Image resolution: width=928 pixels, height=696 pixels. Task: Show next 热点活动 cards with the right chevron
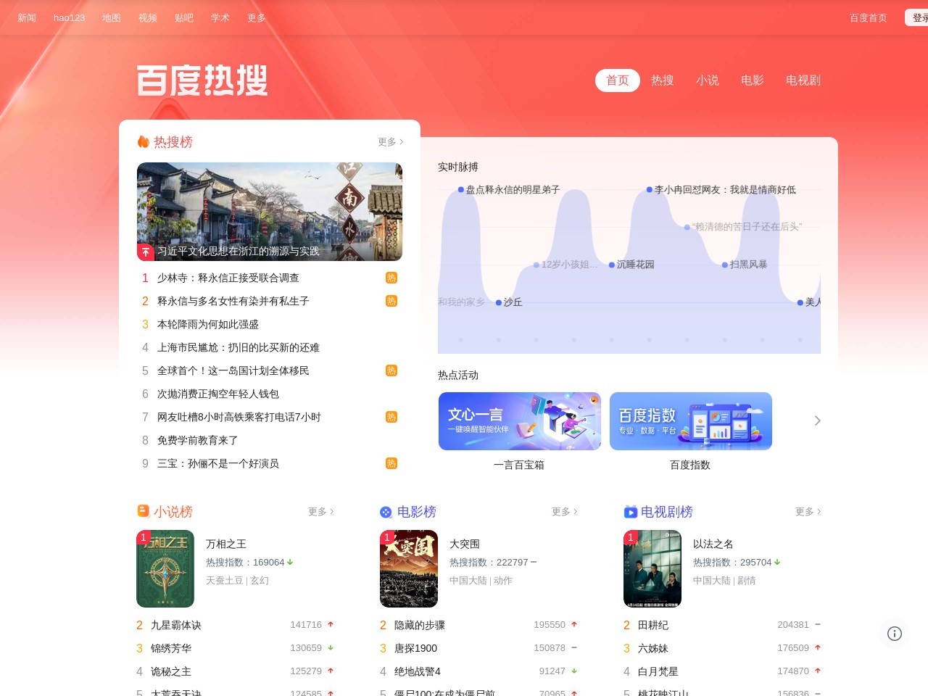point(817,420)
